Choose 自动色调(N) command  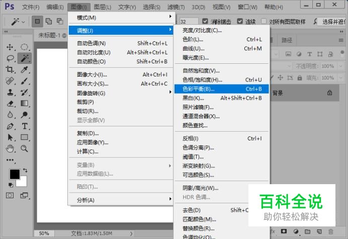click(x=121, y=43)
